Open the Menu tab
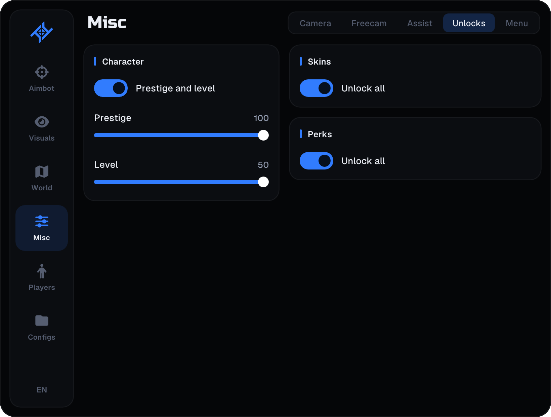The width and height of the screenshot is (551, 417). tap(517, 23)
